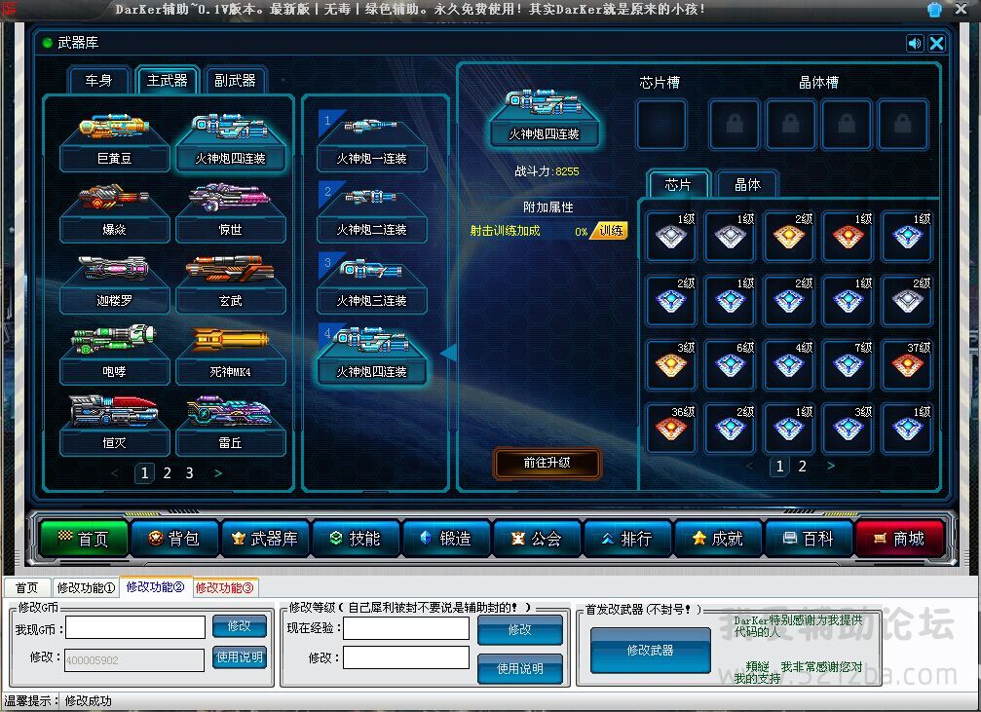Select the 巨黄豆 weapon icon
Viewport: 981px width, 712px height.
pos(114,130)
